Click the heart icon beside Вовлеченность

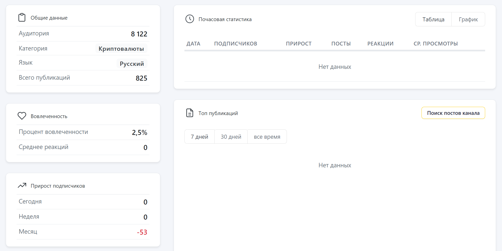[x=22, y=116]
